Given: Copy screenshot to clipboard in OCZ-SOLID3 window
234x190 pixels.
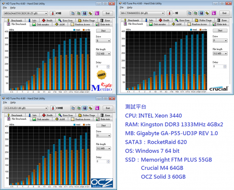Looking at the screenshot, I should pyautogui.click(x=79, y=108).
